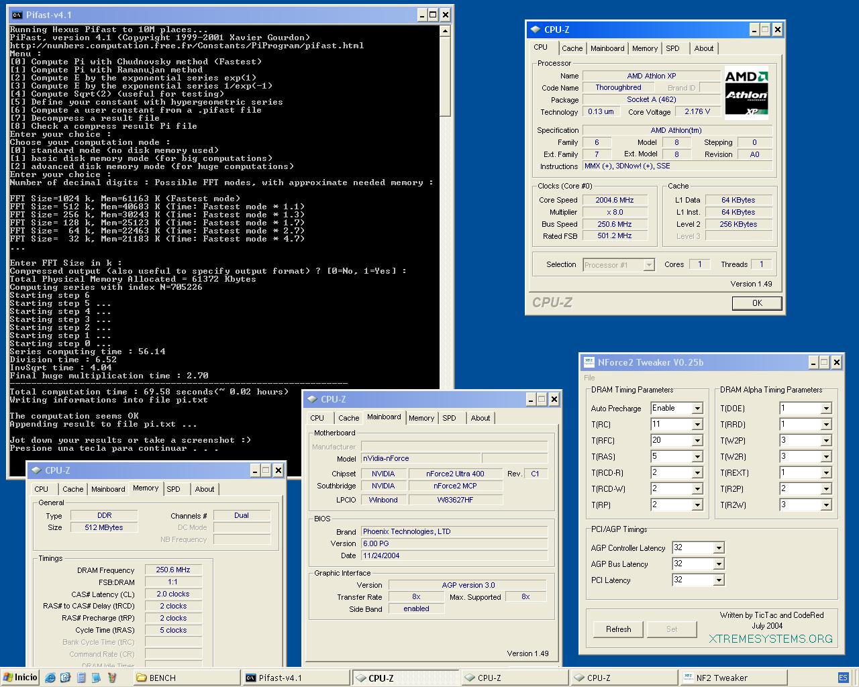
Task: Click the XTREMESYSTEMS.ORG text
Action: click(770, 639)
